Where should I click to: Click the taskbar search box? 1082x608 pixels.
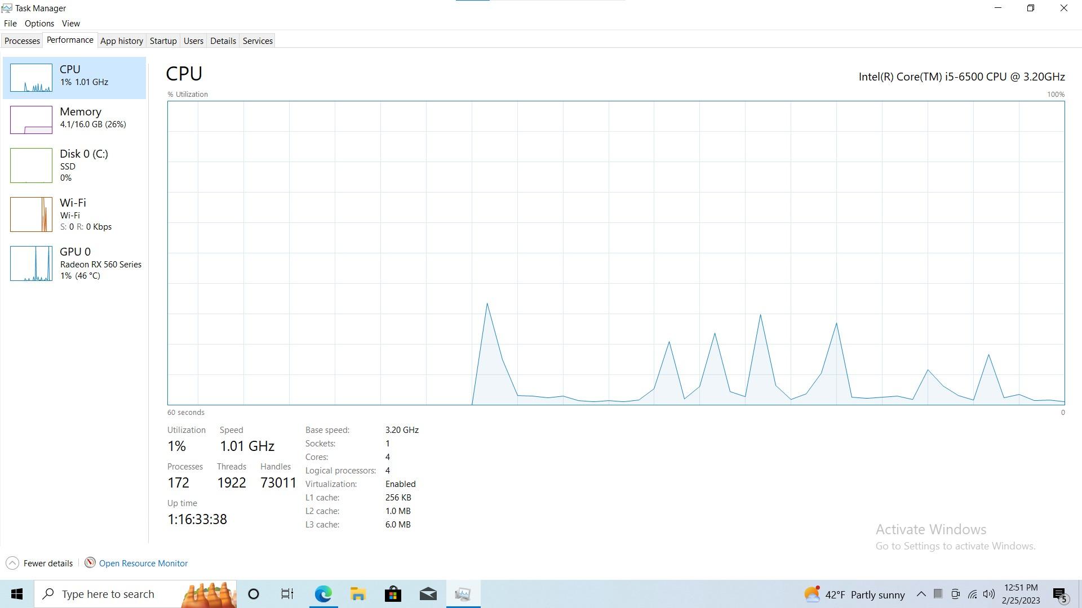click(135, 594)
